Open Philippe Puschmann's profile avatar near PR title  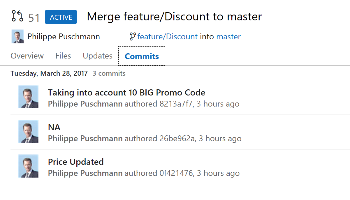click(x=17, y=36)
